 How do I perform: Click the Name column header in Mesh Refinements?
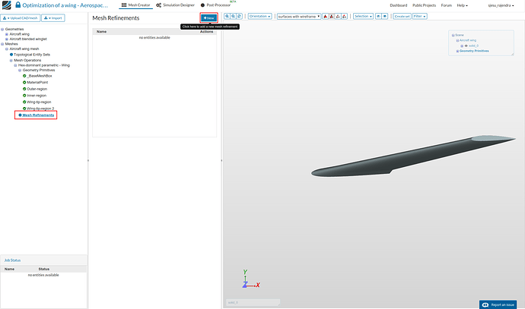101,31
